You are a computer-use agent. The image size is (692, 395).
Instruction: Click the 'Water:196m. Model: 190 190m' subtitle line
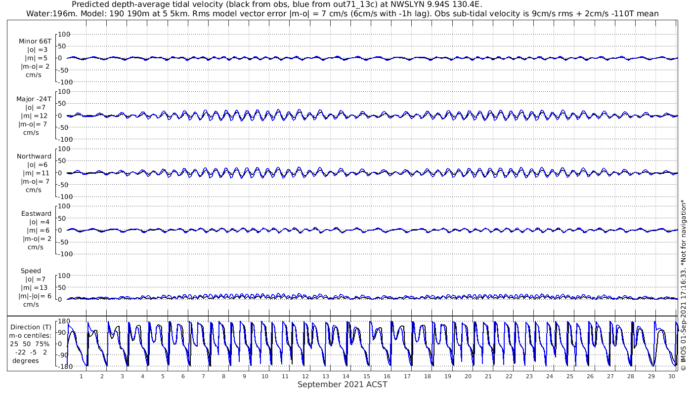click(342, 14)
